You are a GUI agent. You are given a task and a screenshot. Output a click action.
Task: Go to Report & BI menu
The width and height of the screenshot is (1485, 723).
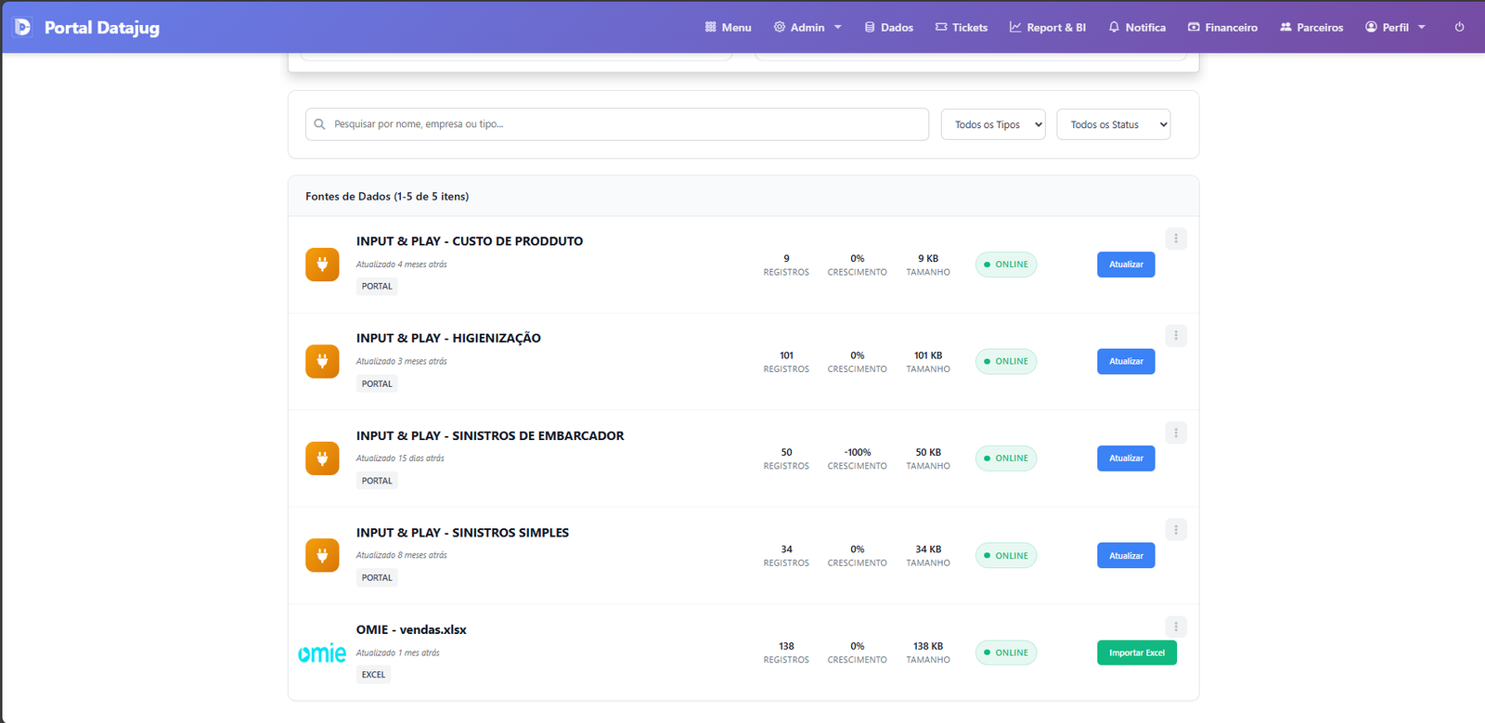pos(1048,28)
